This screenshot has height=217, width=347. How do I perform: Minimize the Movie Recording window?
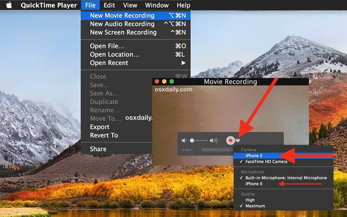pos(164,81)
